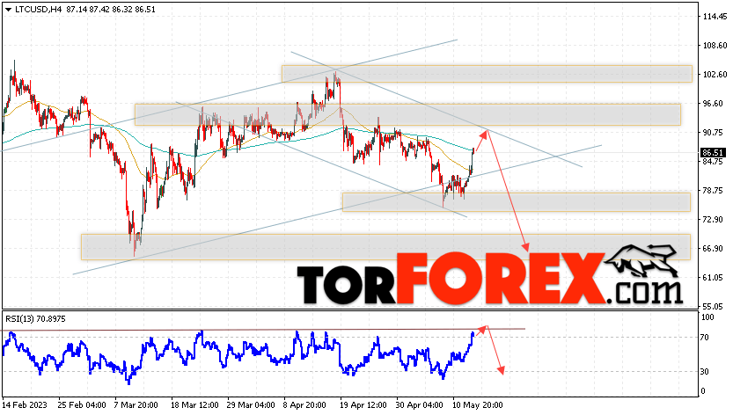The width and height of the screenshot is (733, 415).
Task: Select the 96.60 price scale label
Action: [x=715, y=104]
